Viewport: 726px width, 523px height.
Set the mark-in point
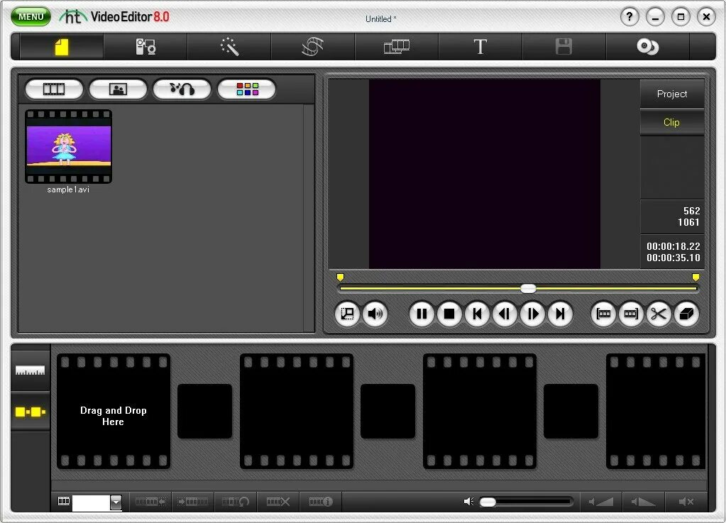point(603,314)
